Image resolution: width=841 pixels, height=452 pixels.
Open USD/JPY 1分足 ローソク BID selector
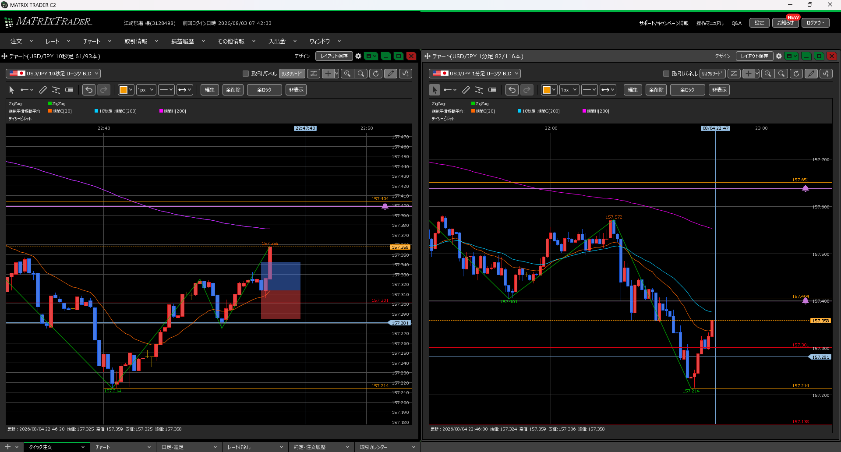pyautogui.click(x=474, y=74)
